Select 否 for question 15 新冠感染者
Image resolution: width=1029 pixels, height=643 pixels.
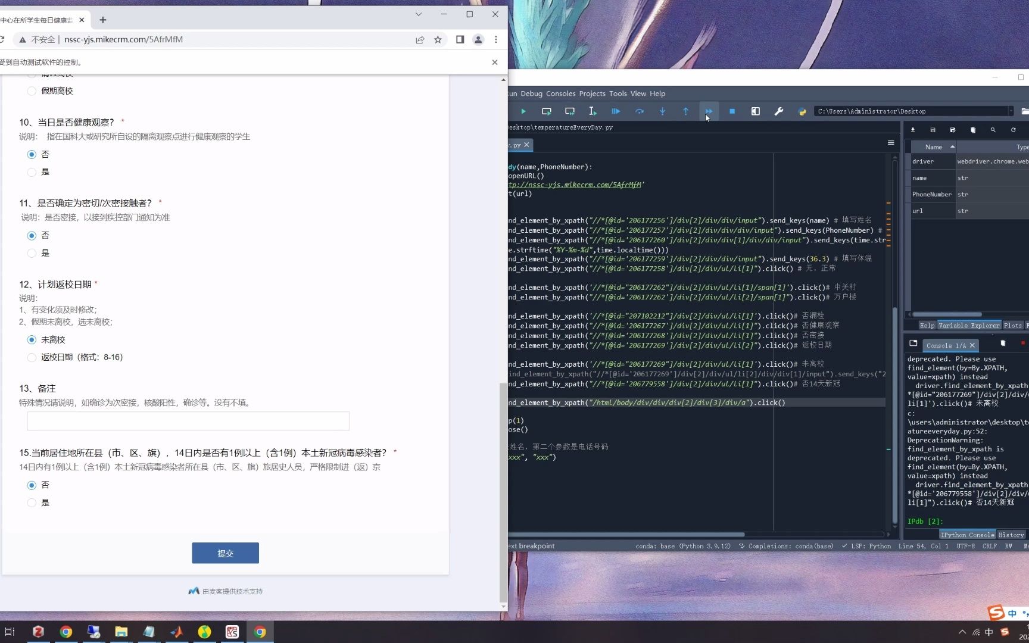32,485
